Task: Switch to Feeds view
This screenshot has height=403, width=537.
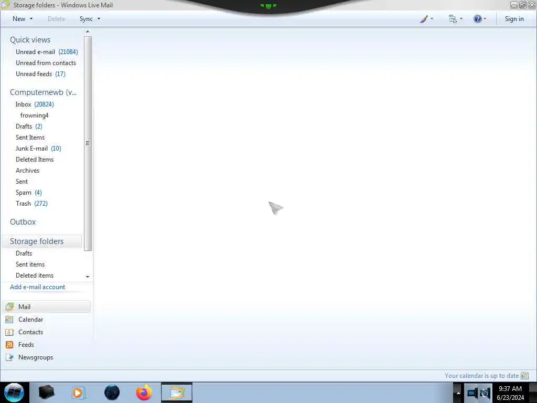Action: [26, 345]
